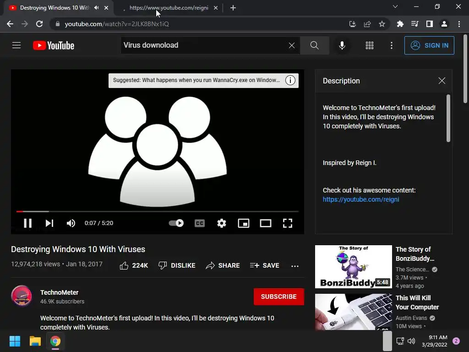Viewport: 469px width, 352px height.
Task: Go forward in the browser
Action: 25,24
